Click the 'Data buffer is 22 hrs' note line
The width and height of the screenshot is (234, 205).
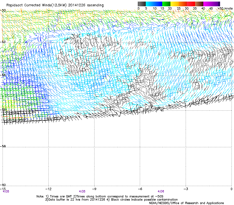111,200
